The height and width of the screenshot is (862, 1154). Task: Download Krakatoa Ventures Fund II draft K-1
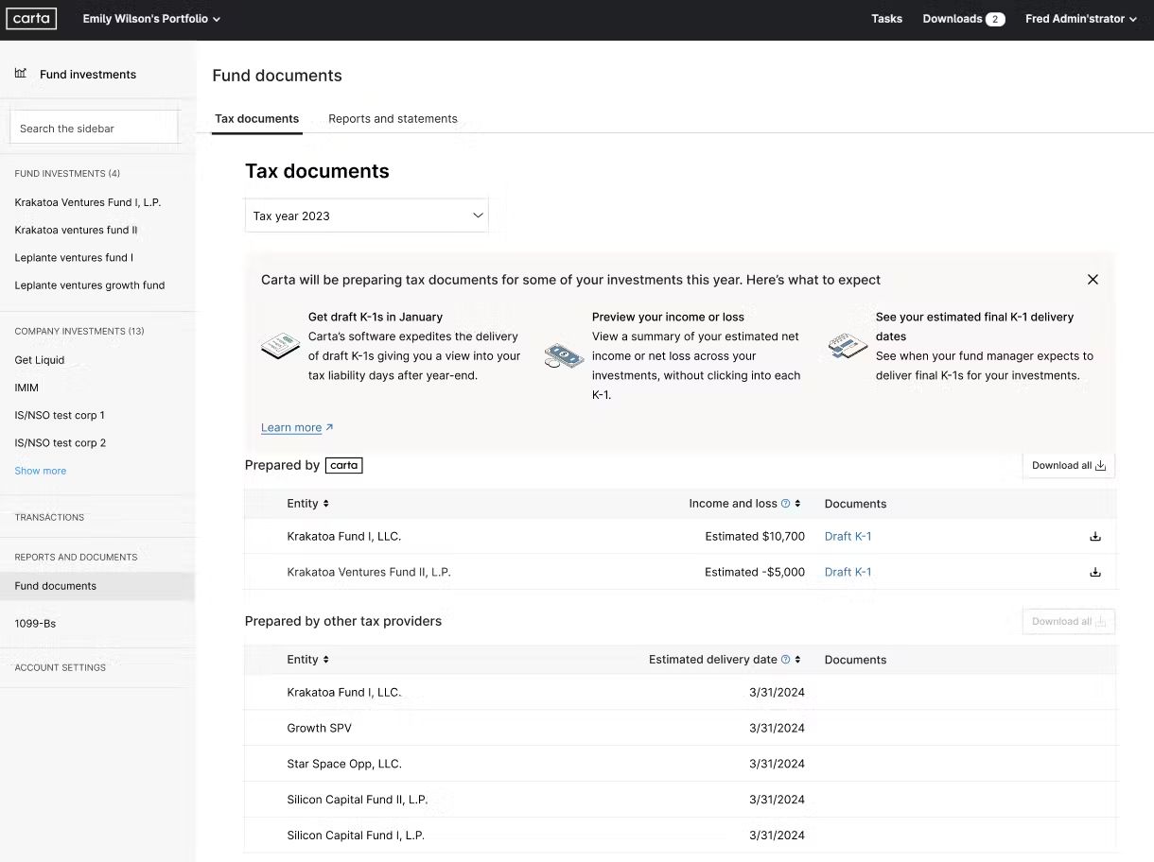[x=1094, y=572]
